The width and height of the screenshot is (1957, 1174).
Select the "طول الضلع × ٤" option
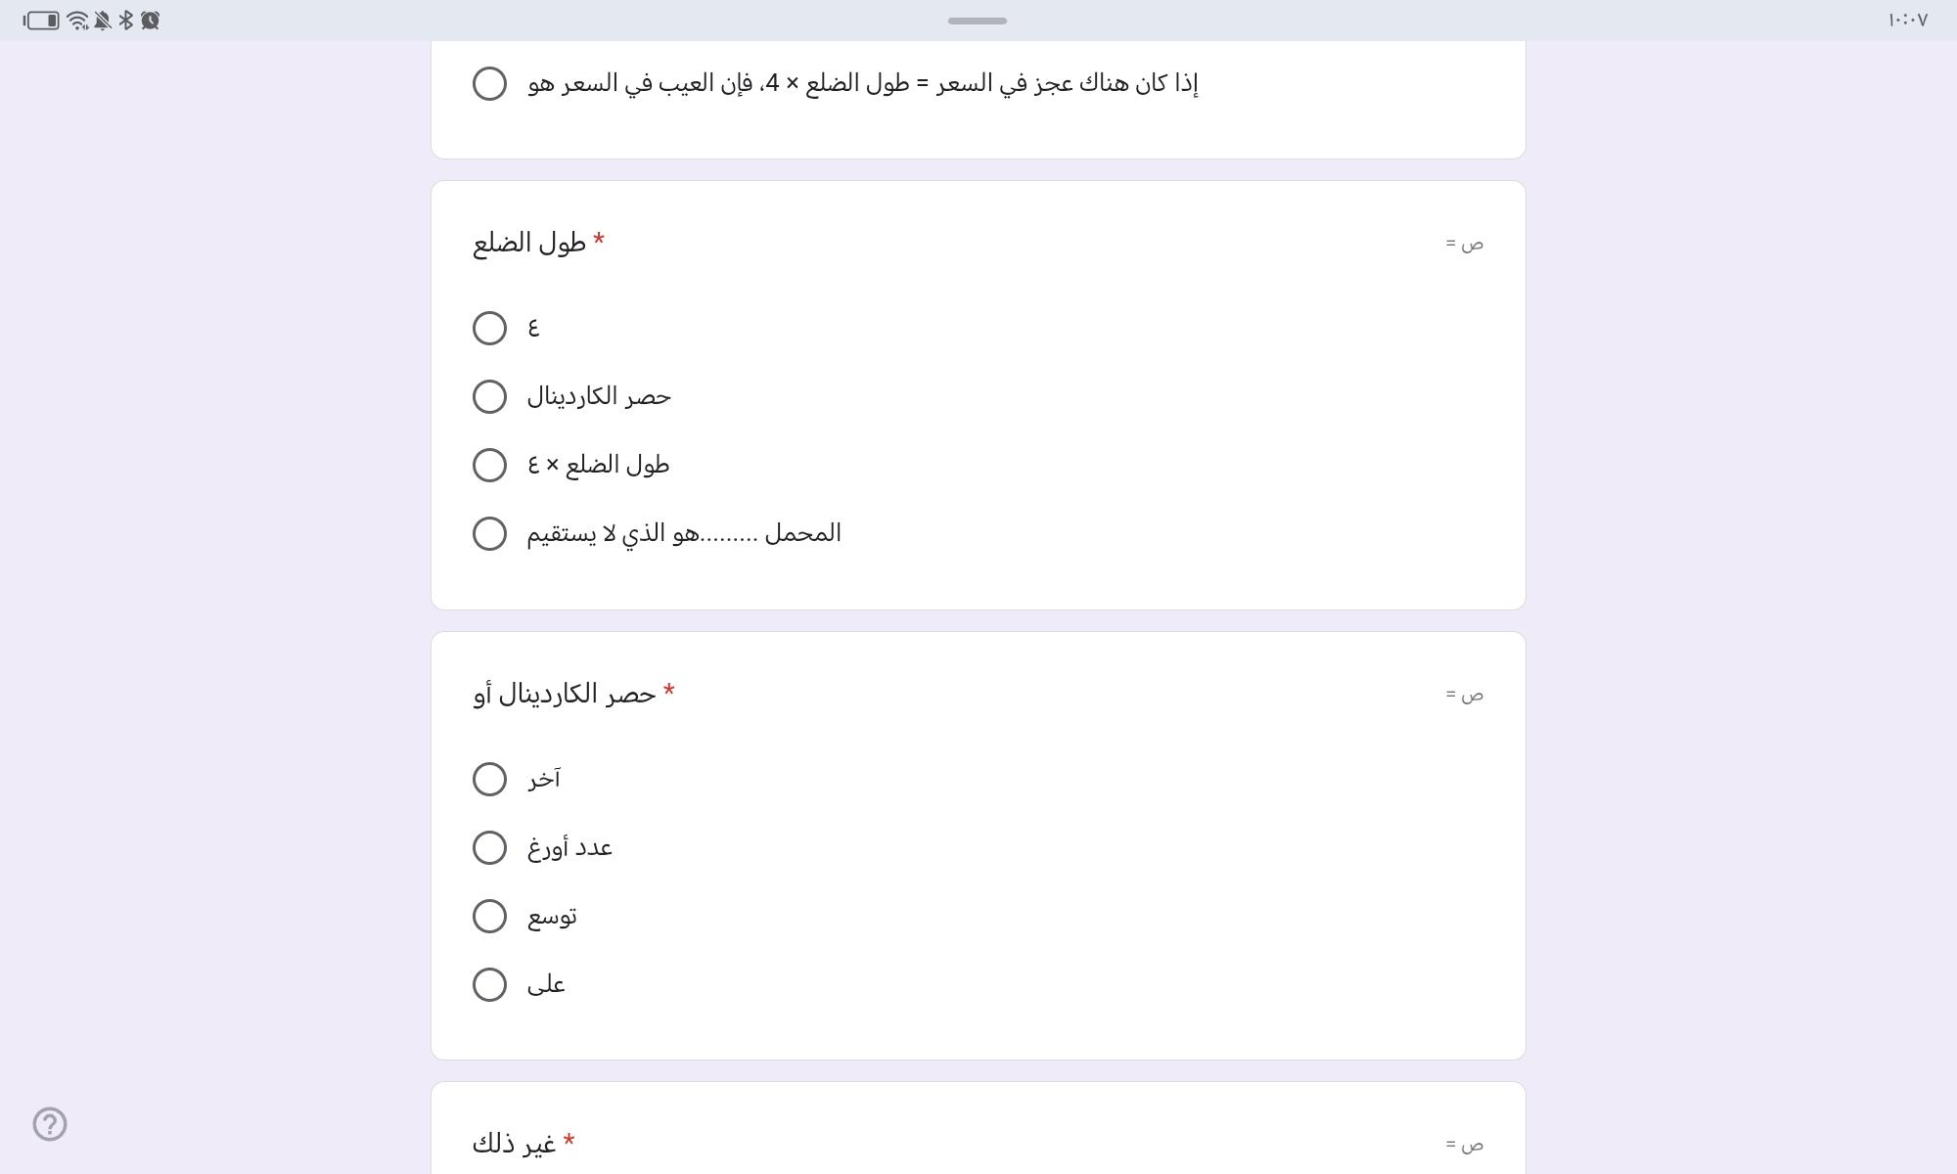489,465
